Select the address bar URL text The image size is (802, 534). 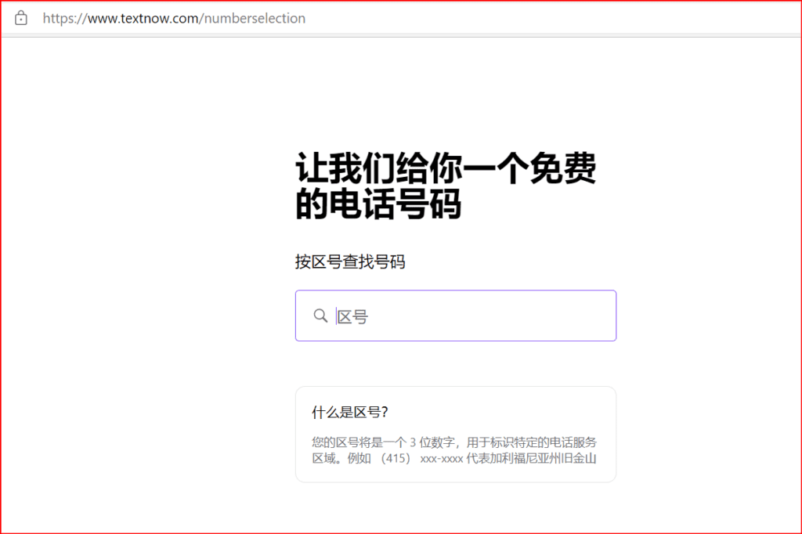pos(174,17)
